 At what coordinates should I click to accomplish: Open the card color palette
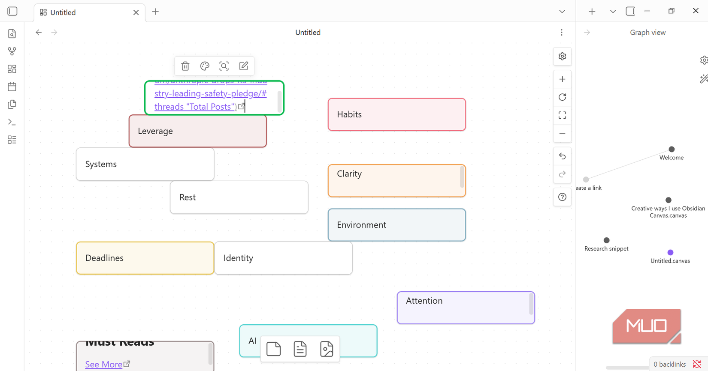(x=205, y=66)
